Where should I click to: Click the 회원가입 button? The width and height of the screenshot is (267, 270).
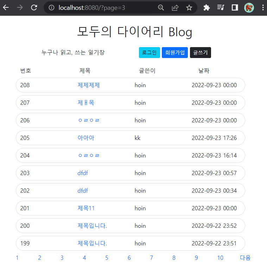[x=175, y=52]
